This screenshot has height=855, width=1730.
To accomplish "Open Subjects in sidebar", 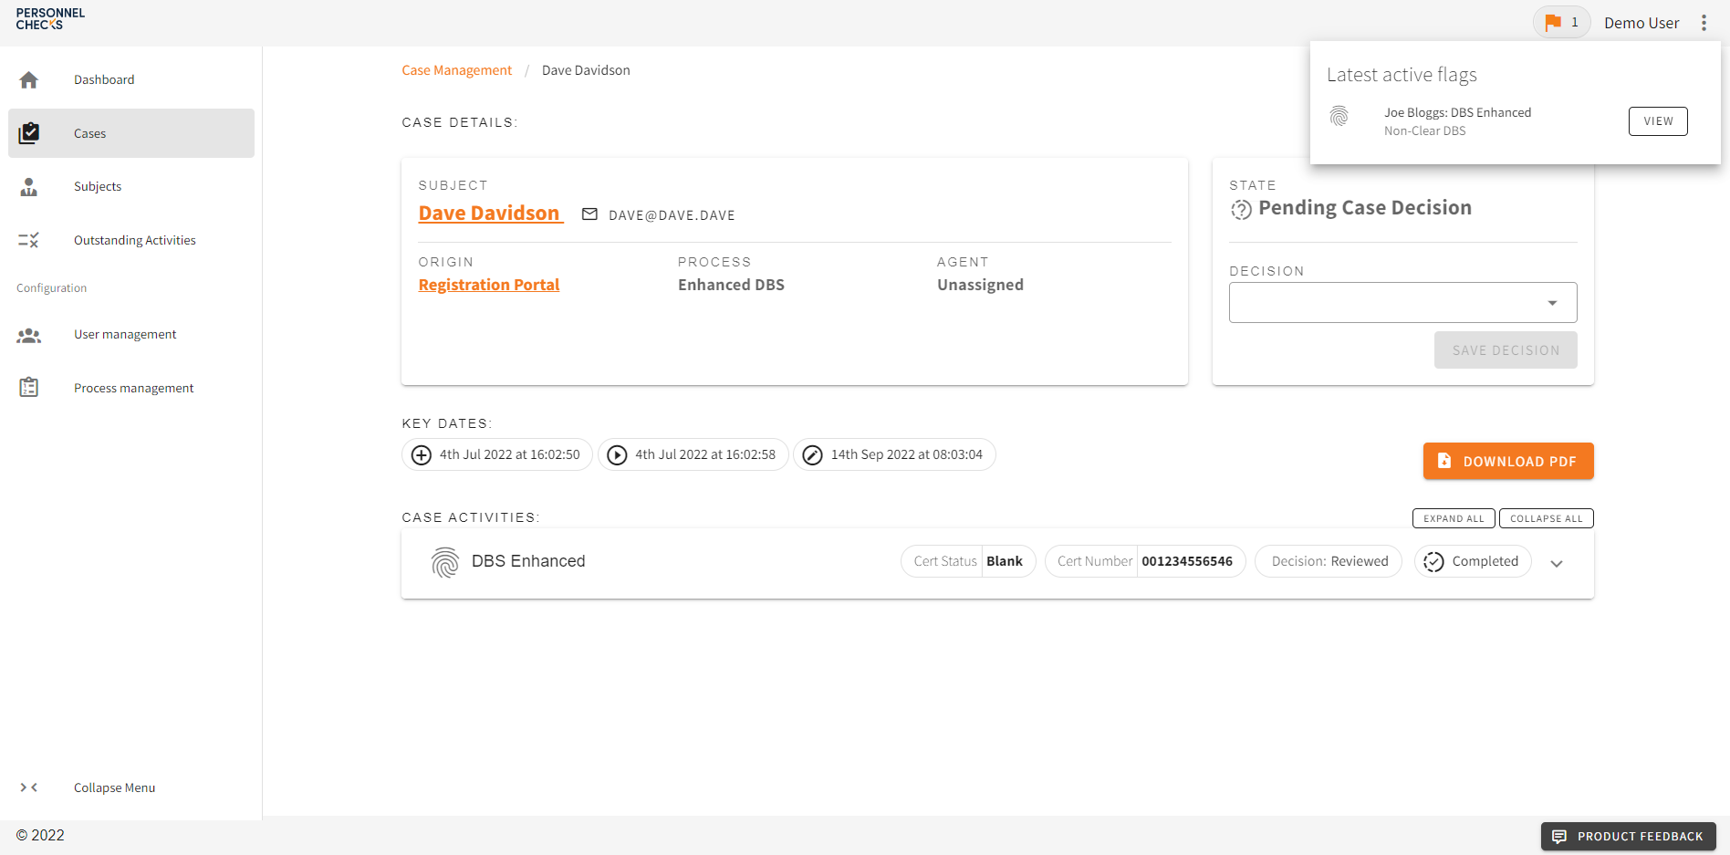I will (131, 186).
